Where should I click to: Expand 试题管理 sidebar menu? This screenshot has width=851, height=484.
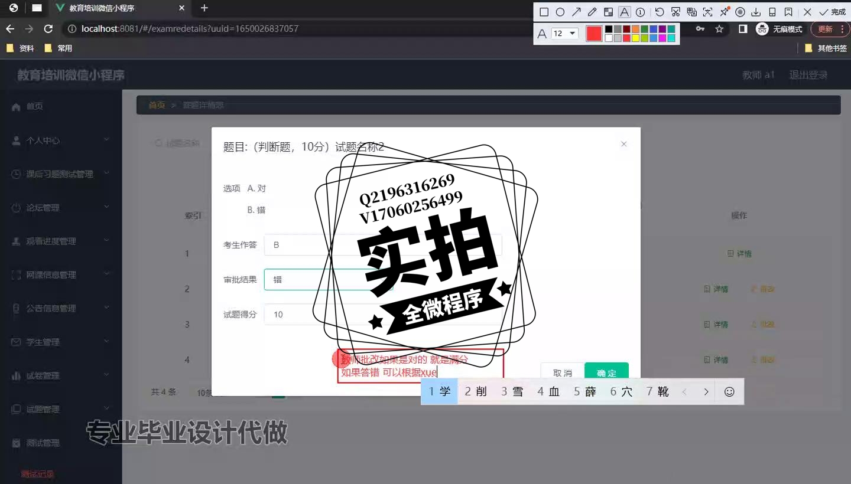(61, 409)
